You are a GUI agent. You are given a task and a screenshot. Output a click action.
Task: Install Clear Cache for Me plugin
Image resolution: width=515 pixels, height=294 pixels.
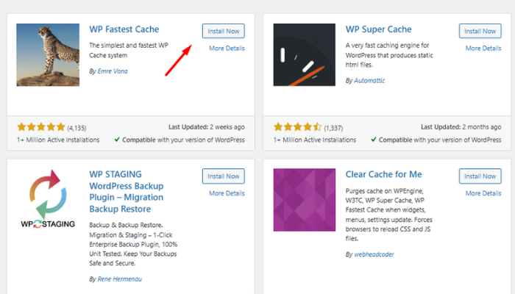click(480, 176)
